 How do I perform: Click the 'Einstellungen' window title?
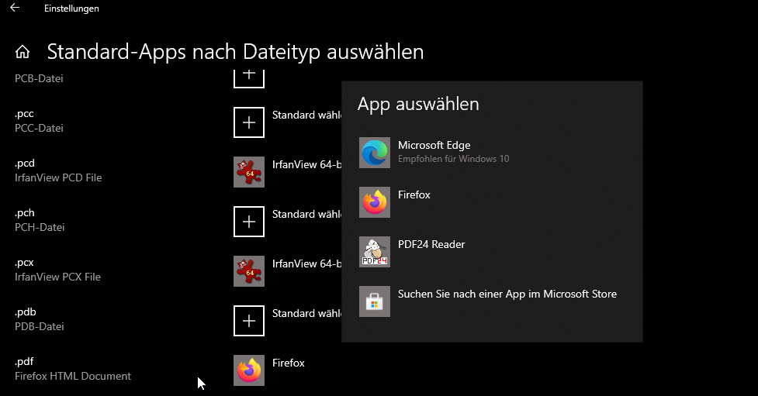click(71, 9)
